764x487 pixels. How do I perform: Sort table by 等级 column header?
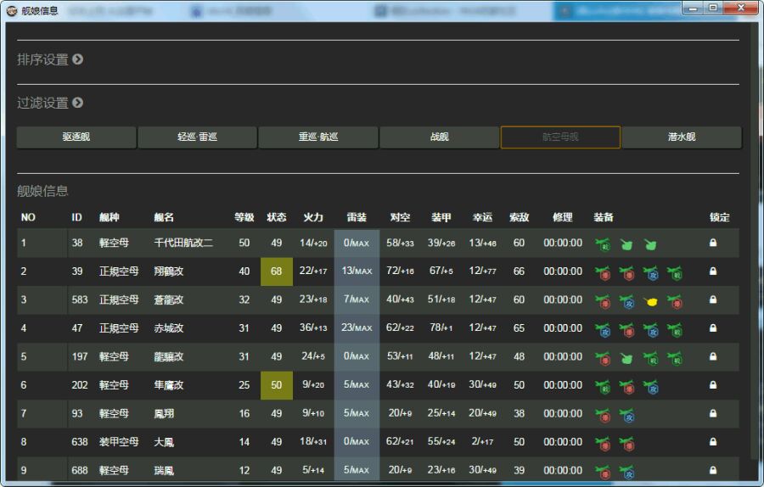tap(244, 217)
